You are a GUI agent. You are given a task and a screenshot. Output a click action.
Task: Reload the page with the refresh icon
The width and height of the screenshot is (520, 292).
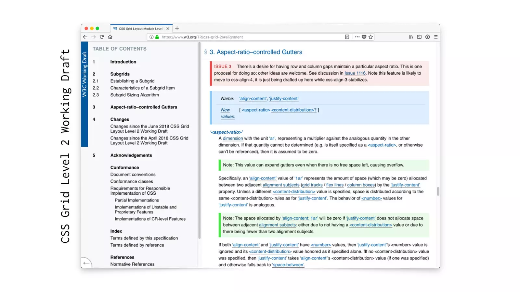click(x=102, y=37)
